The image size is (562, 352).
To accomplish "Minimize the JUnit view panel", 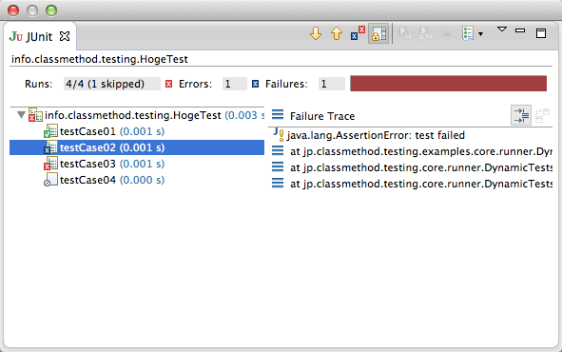I will 520,30.
